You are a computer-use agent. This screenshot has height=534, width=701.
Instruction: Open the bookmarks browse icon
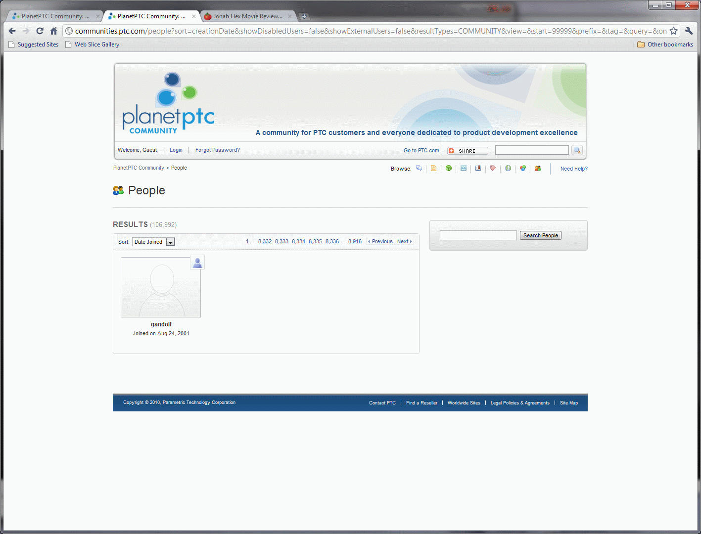478,168
